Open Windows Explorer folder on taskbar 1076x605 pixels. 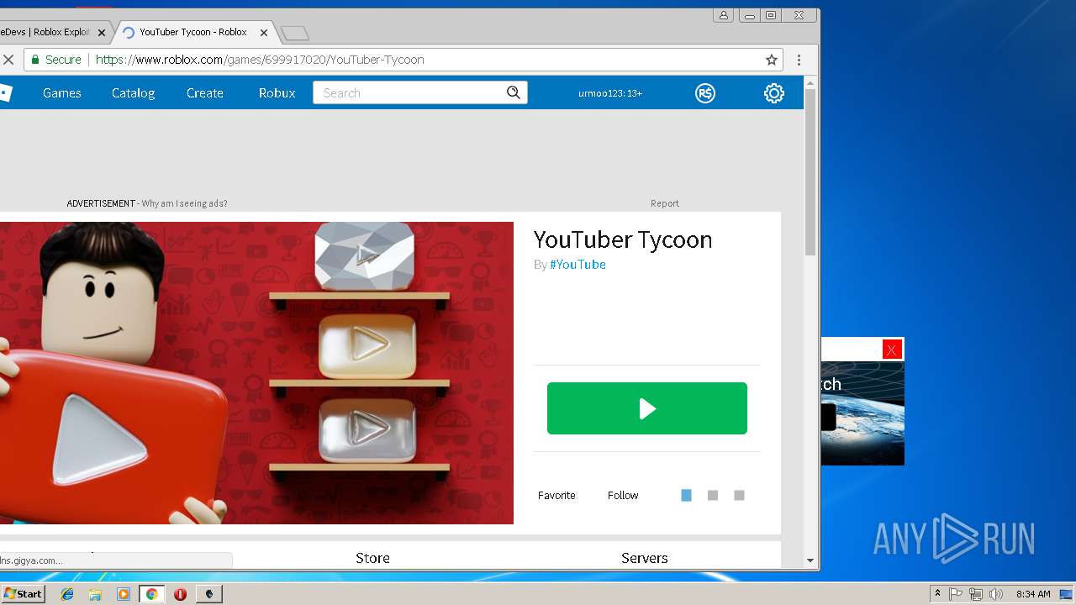[x=95, y=594]
